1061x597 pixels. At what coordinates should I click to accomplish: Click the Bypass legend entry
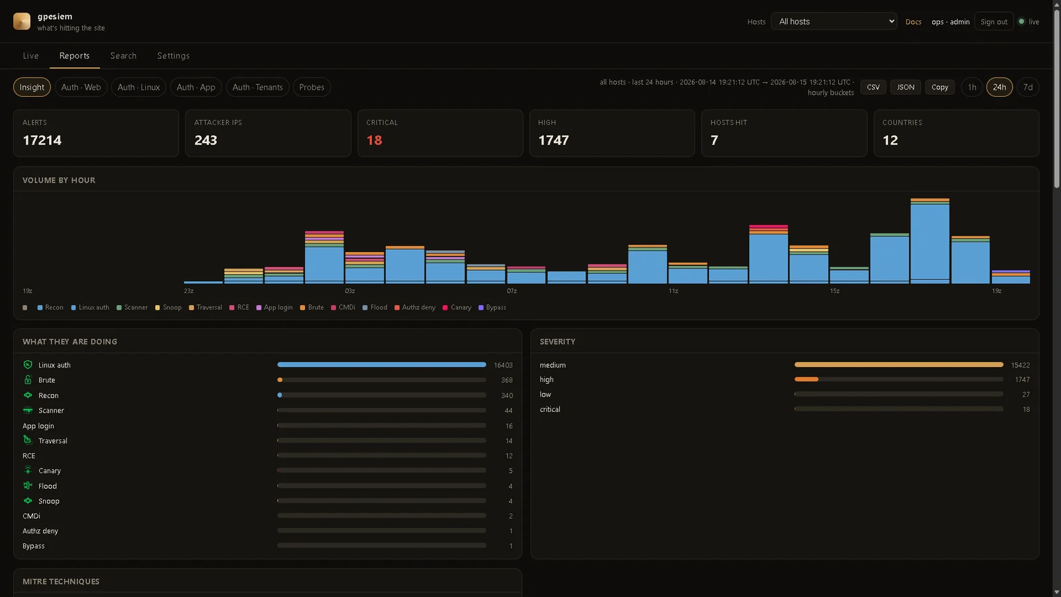[x=492, y=308]
